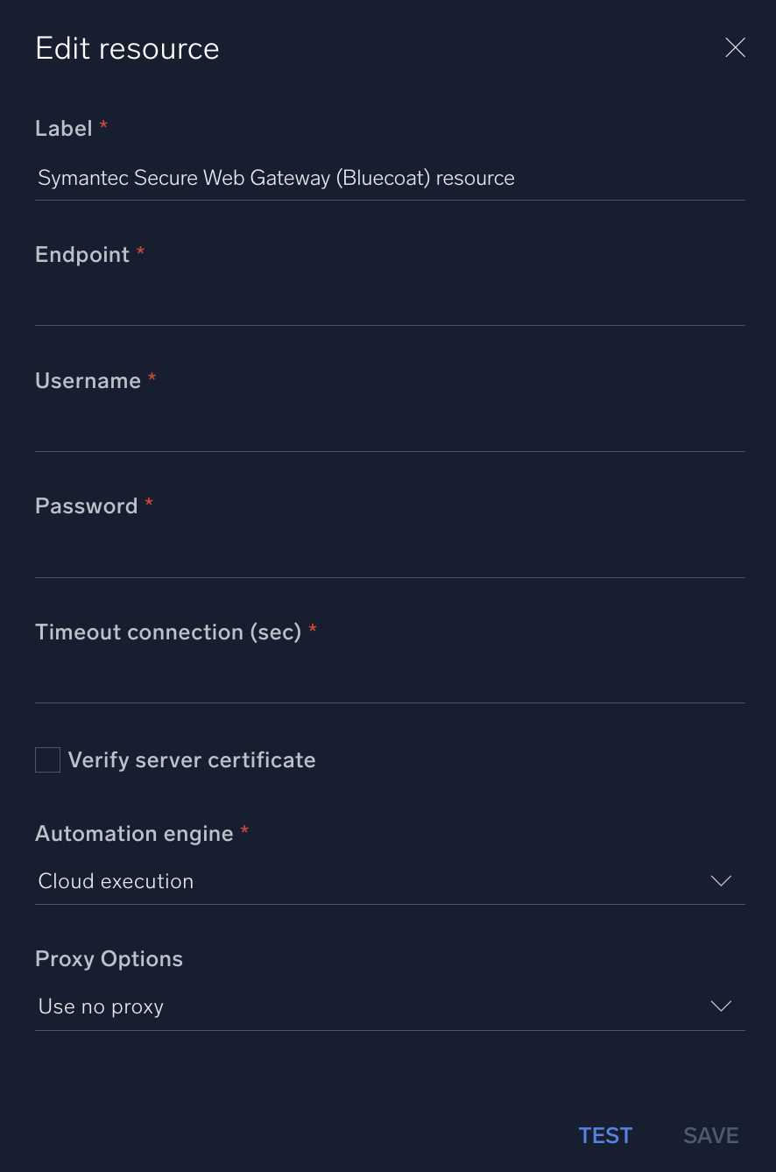
Task: Click the TEST button
Action: (605, 1134)
